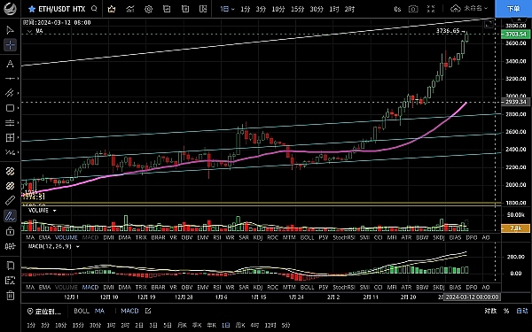Viewport: 532px width, 332px height.
Task: Select the cursor pointer tool
Action: point(10,30)
